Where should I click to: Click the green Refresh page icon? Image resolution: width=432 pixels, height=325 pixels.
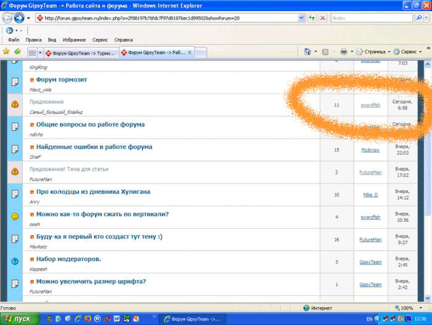312,18
